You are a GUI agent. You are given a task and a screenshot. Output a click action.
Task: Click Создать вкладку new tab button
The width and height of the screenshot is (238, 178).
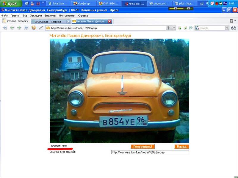pyautogui.click(x=15, y=21)
